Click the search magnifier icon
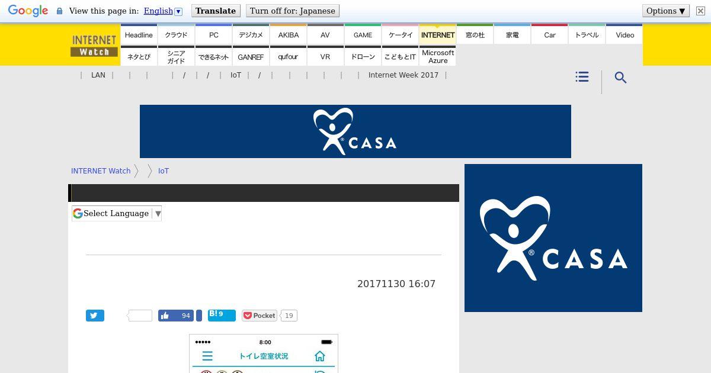 tap(620, 78)
